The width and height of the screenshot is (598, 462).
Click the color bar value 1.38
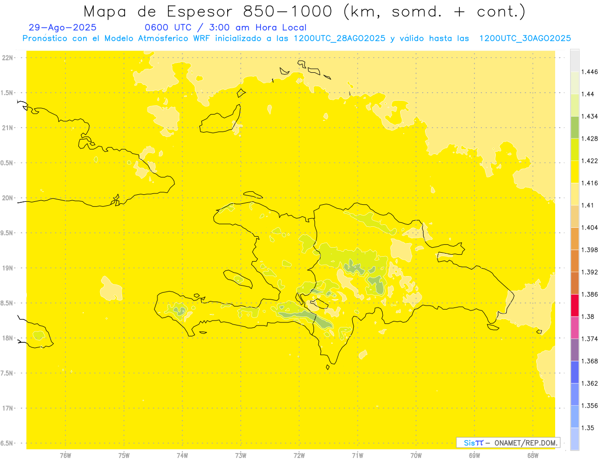coord(588,316)
